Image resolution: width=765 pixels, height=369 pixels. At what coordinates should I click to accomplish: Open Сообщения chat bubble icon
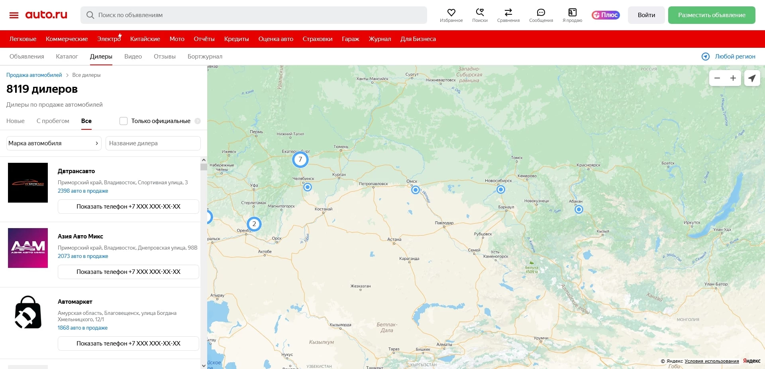coord(541,13)
